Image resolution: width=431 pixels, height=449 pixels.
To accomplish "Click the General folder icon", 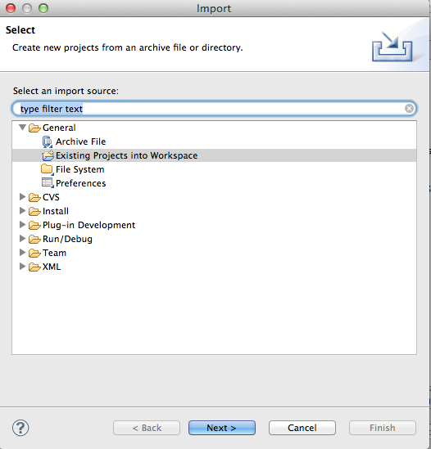I will [x=34, y=128].
